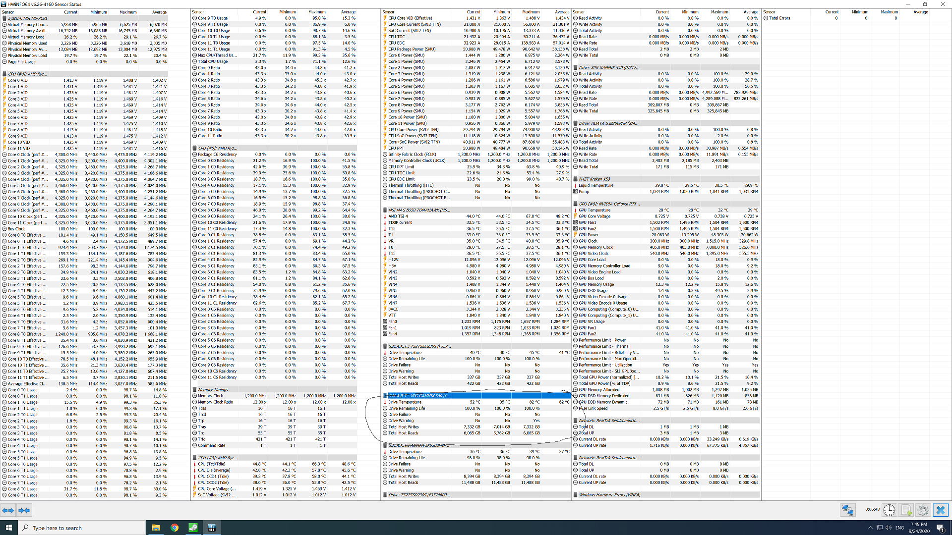Click the clock icon to reset timer
This screenshot has width=952, height=535.
point(889,510)
